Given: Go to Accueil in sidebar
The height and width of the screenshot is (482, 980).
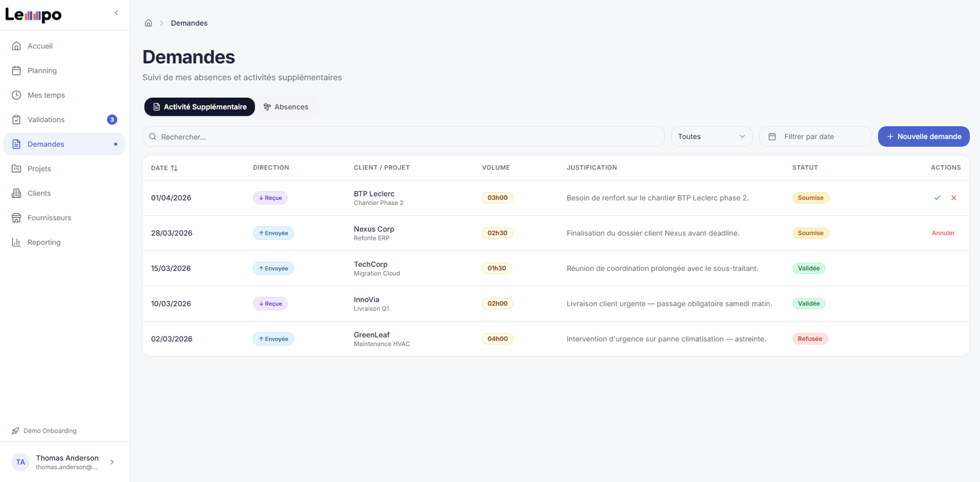Looking at the screenshot, I should (x=64, y=46).
